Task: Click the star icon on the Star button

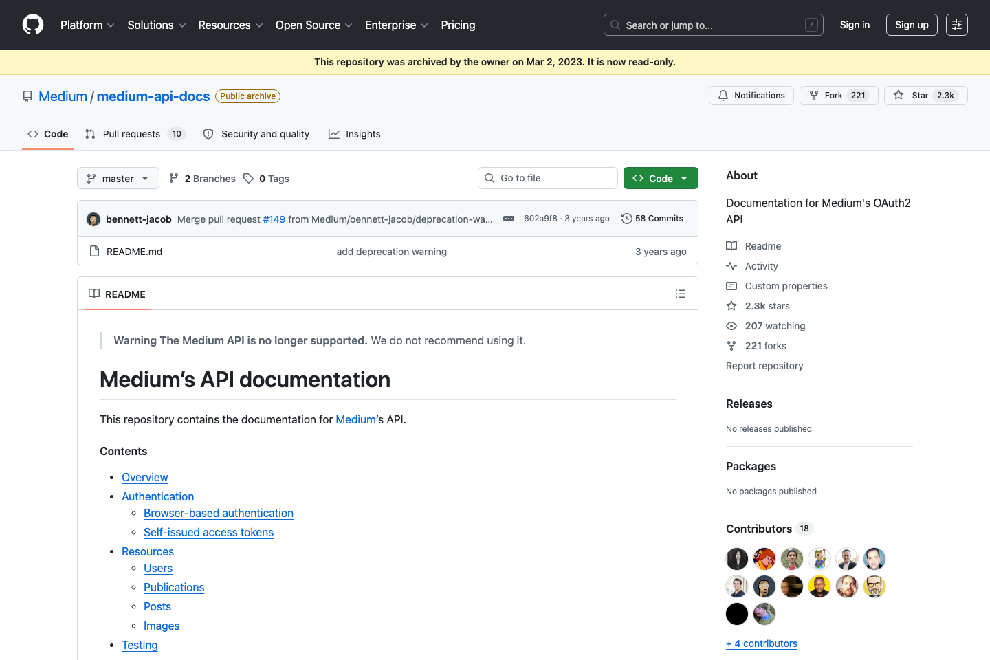Action: click(898, 95)
